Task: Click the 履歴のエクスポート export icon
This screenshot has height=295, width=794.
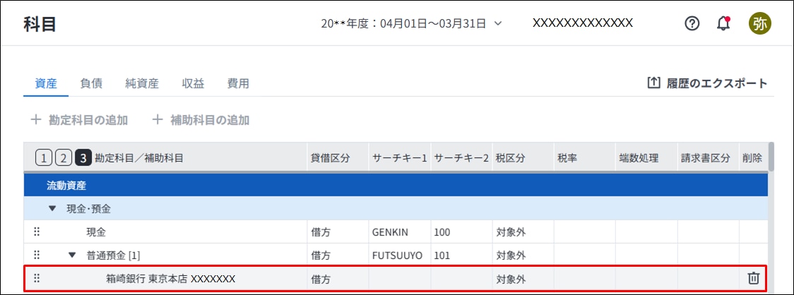Action: coord(653,83)
